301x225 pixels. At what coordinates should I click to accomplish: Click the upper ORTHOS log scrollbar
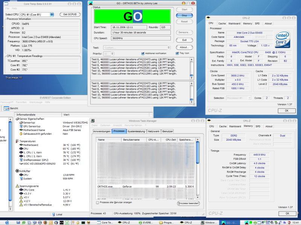click(x=192, y=69)
